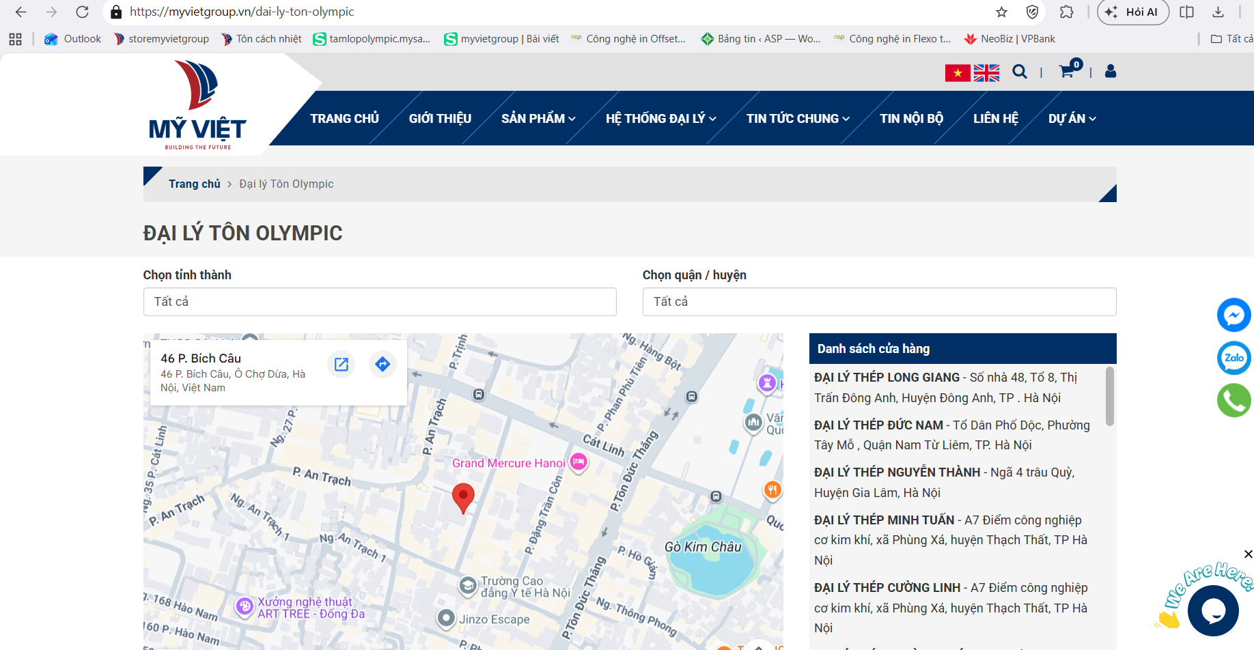The width and height of the screenshot is (1254, 650).
Task: Open LIÊN HỆ menu item
Action: (x=996, y=119)
